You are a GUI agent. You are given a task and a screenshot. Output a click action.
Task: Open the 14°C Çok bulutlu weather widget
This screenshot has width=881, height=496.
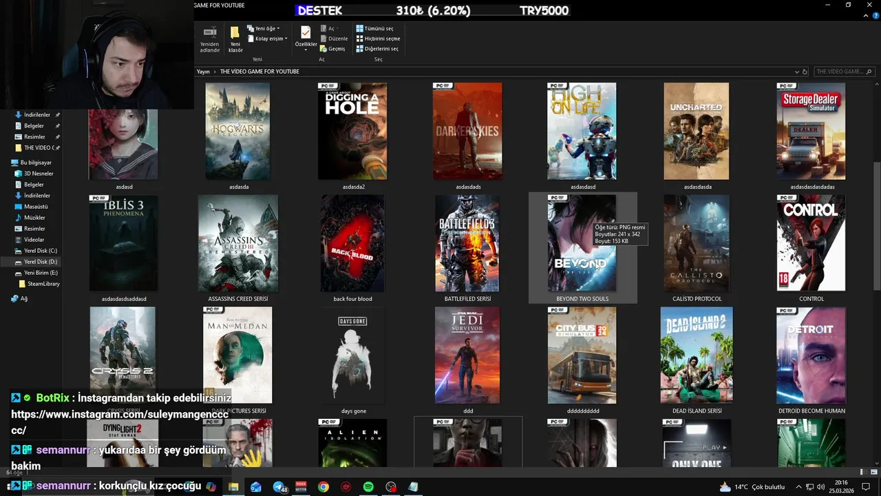click(x=752, y=487)
